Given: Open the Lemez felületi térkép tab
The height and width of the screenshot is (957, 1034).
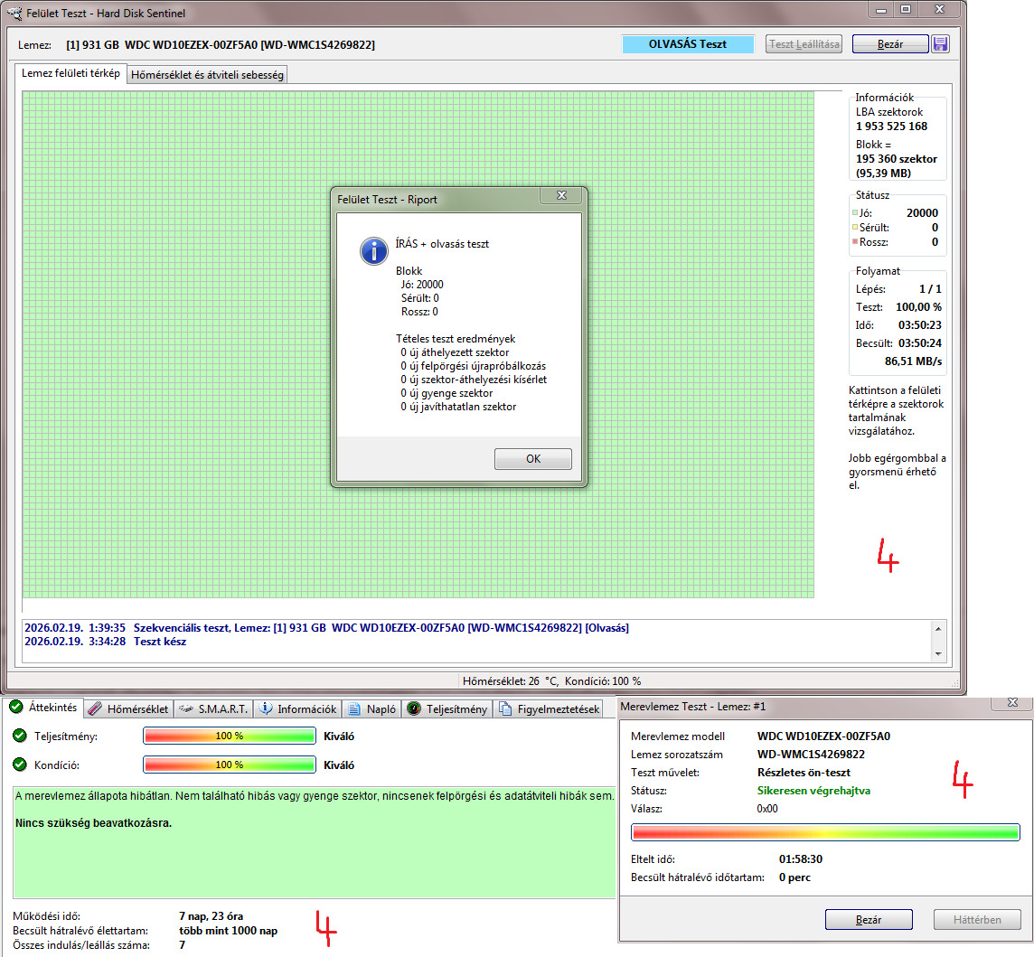Looking at the screenshot, I should click(70, 73).
